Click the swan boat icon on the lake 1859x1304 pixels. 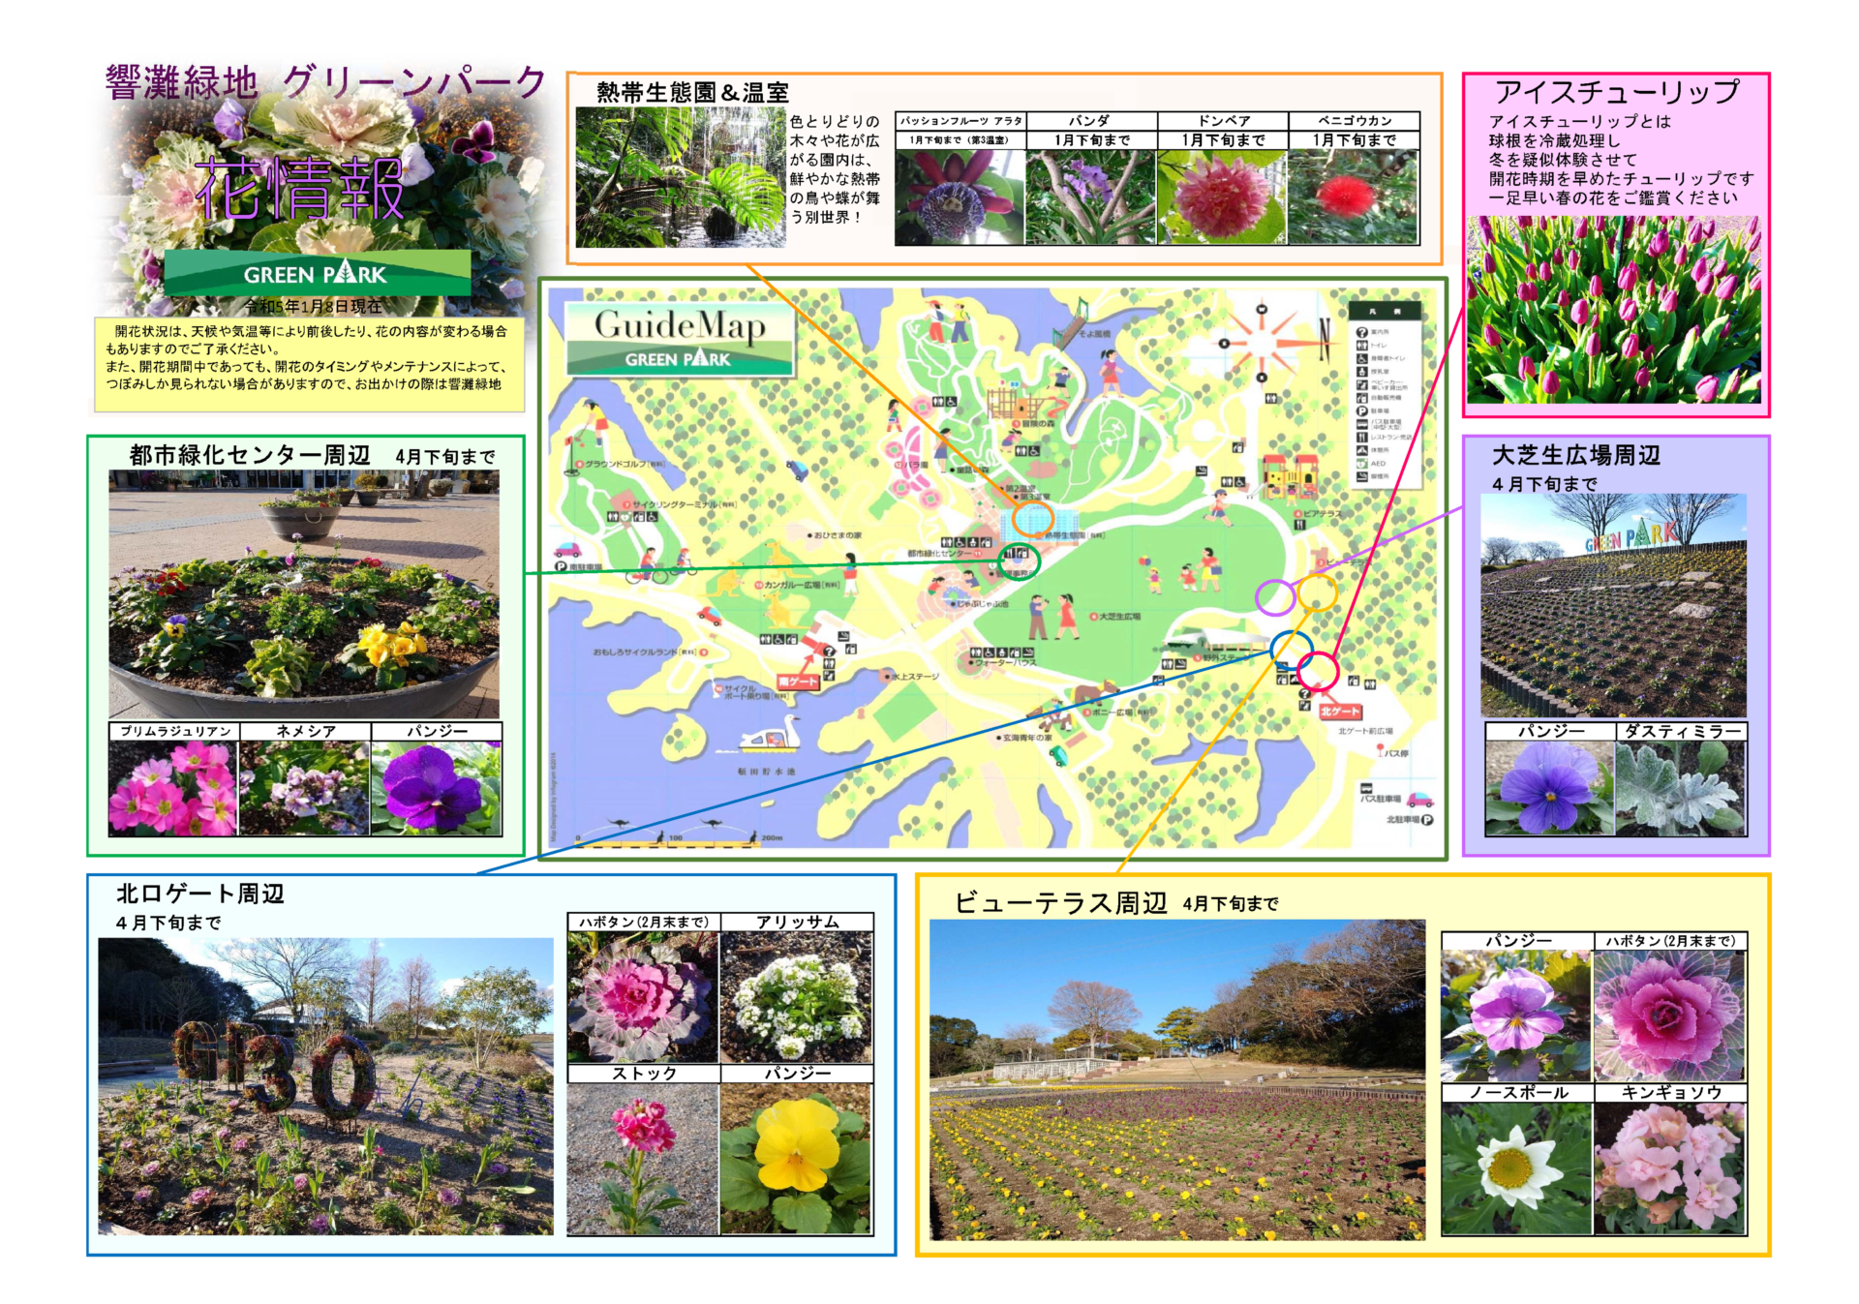[772, 737]
